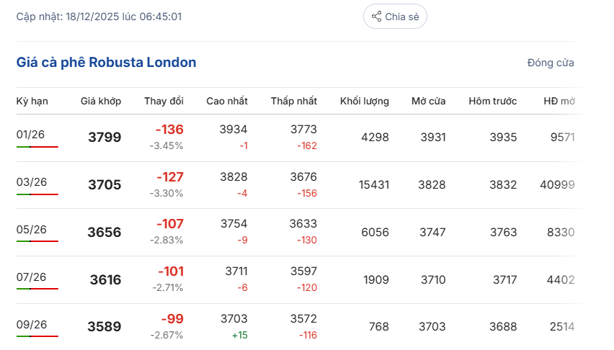
Task: Select the Kỳ hạn column header
Action: pyautogui.click(x=32, y=101)
